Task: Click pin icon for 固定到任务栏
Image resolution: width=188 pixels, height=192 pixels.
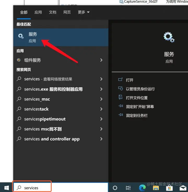Action: coord(121,115)
